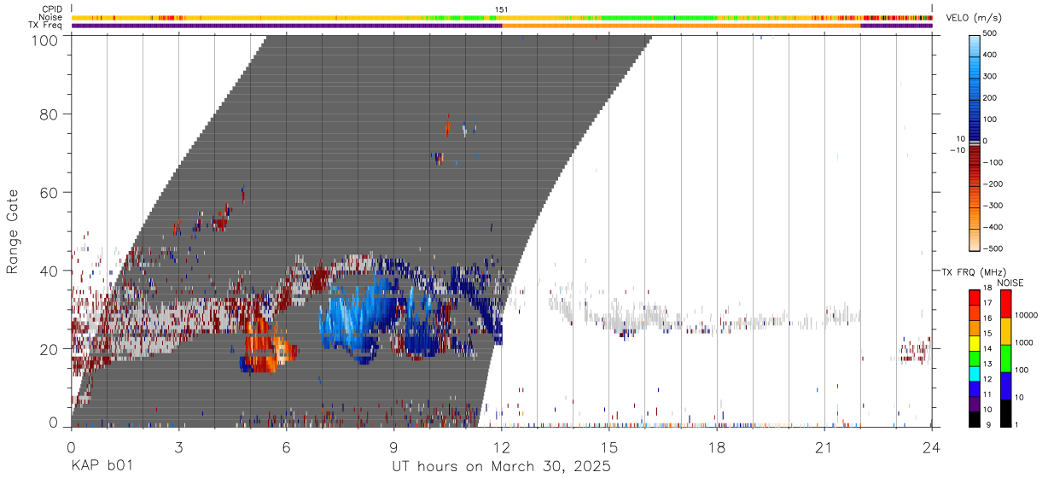
Task: Click the purple segment of the TX Freq bar
Action: [286, 26]
